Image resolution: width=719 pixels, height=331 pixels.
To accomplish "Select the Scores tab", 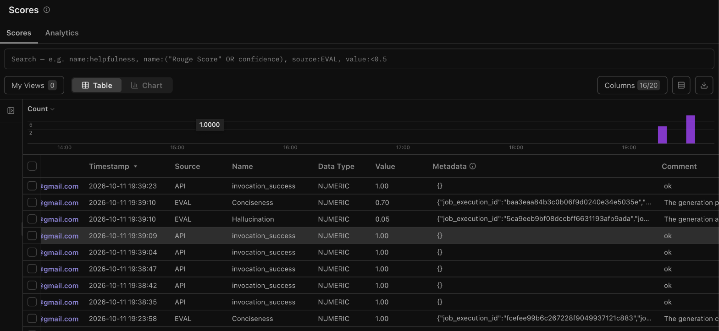I will (19, 33).
